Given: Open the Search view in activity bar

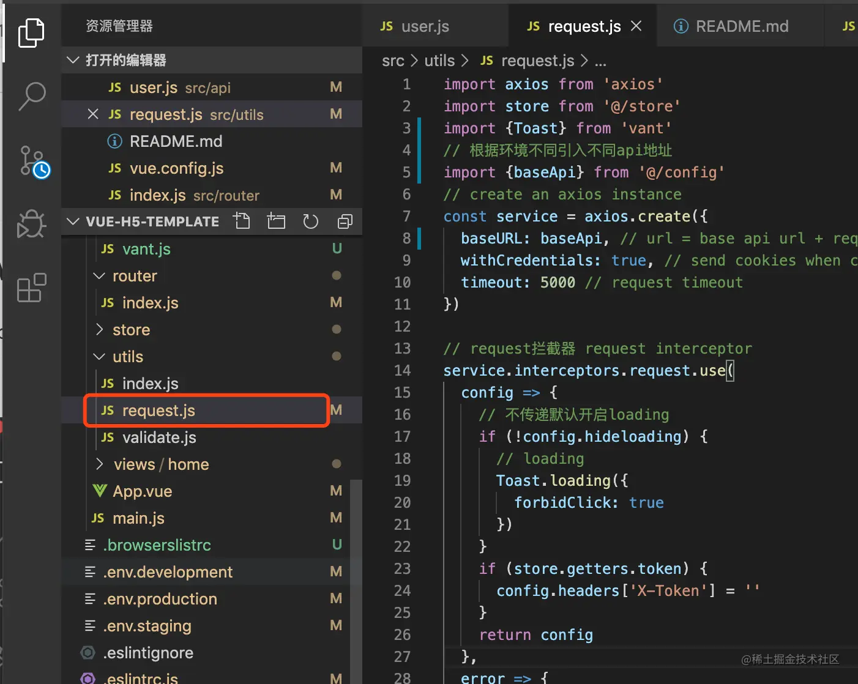Looking at the screenshot, I should point(31,97).
